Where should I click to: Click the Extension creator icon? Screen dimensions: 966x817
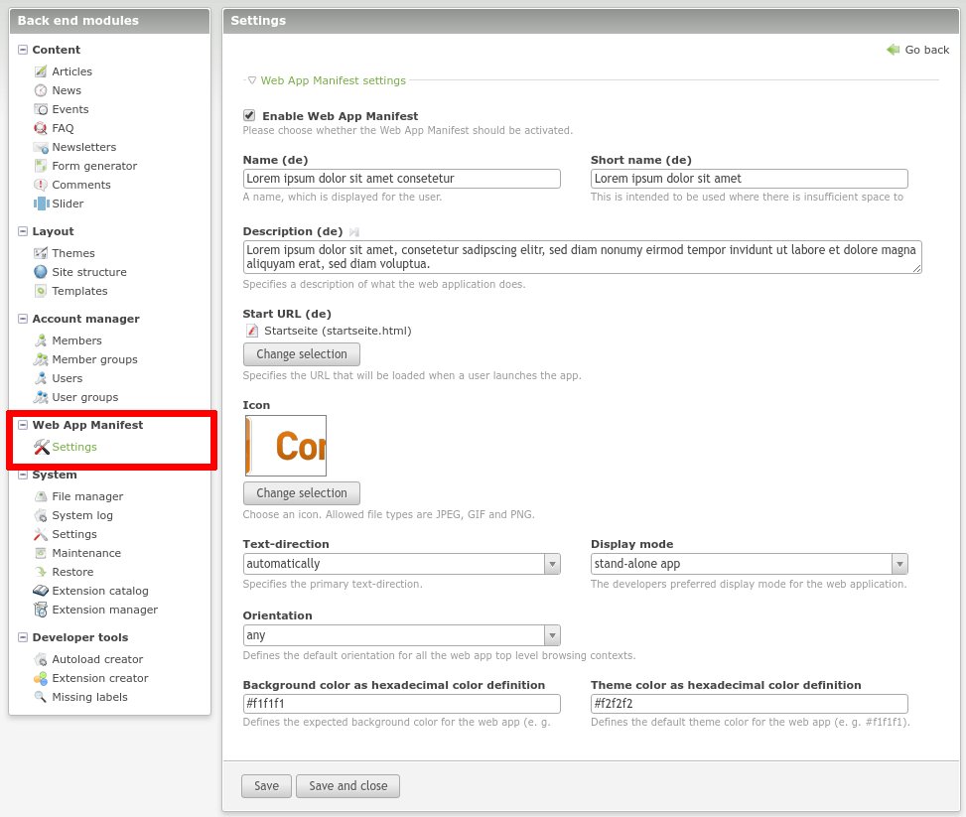(x=41, y=678)
